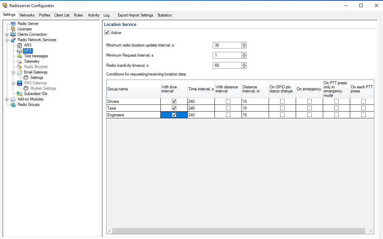Click the Engineers group name cell
This screenshot has height=239, width=383.
[x=133, y=115]
